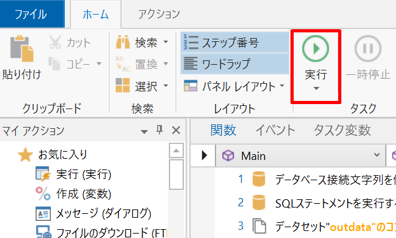Open the 選択 (Select) dropdown arrow
This screenshot has width=396, height=238.
[166, 86]
